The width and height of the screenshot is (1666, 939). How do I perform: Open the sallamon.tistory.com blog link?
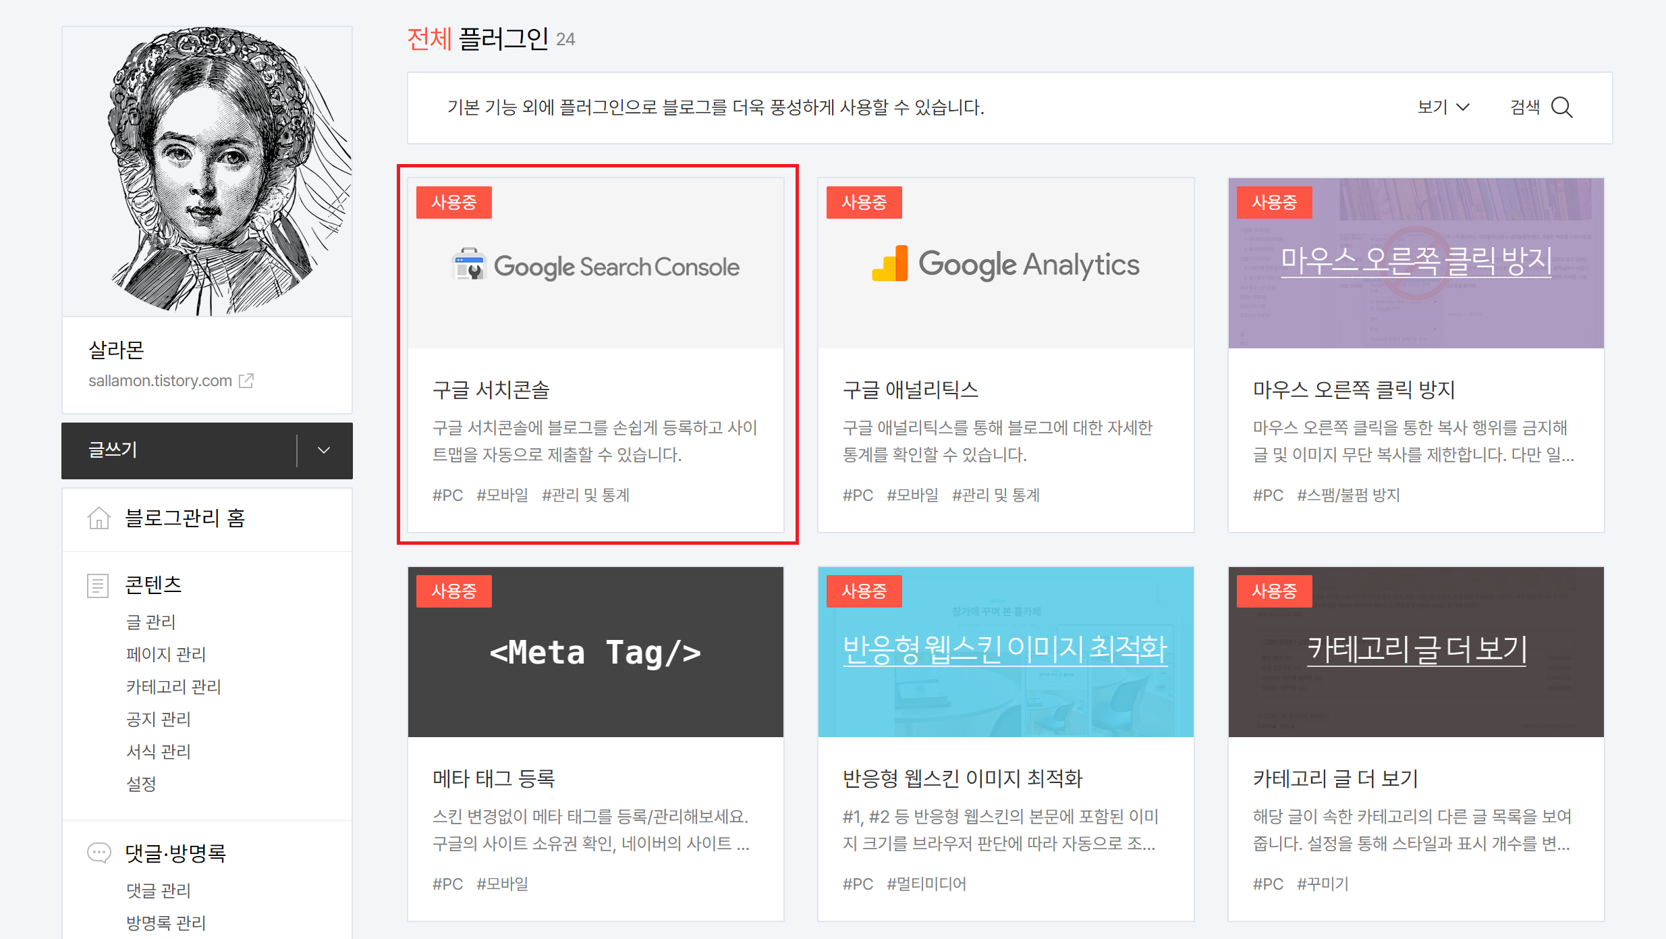coord(160,381)
